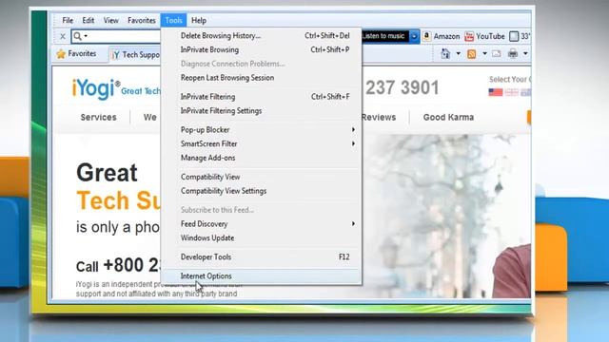Click the RSS feeds icon
This screenshot has height=342, width=609.
[472, 54]
